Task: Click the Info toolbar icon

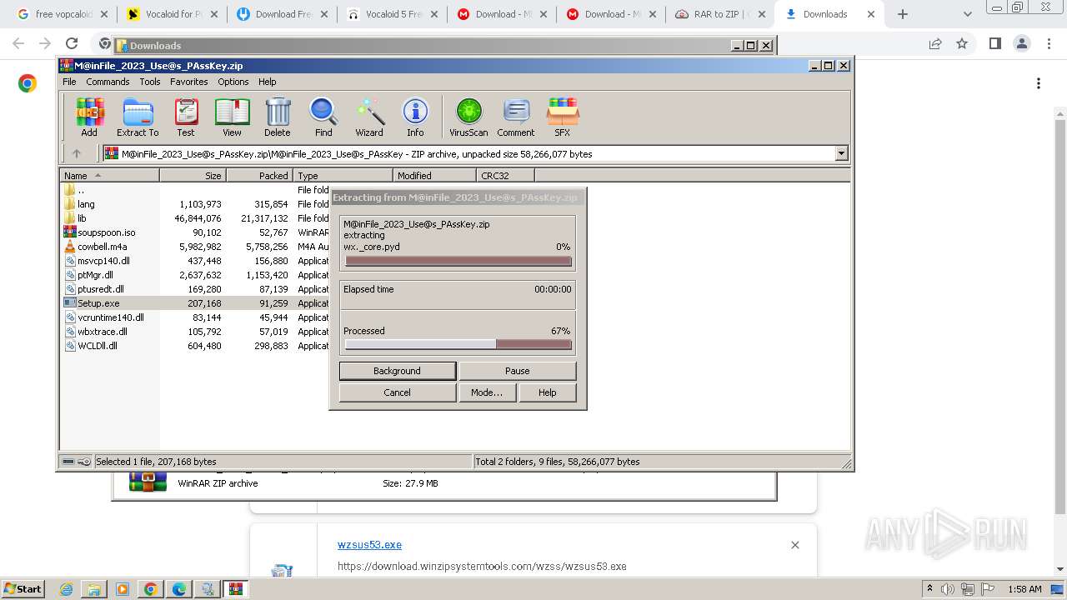Action: [415, 117]
